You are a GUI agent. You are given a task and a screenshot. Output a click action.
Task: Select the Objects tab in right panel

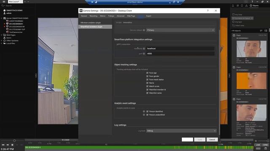coord(254,5)
